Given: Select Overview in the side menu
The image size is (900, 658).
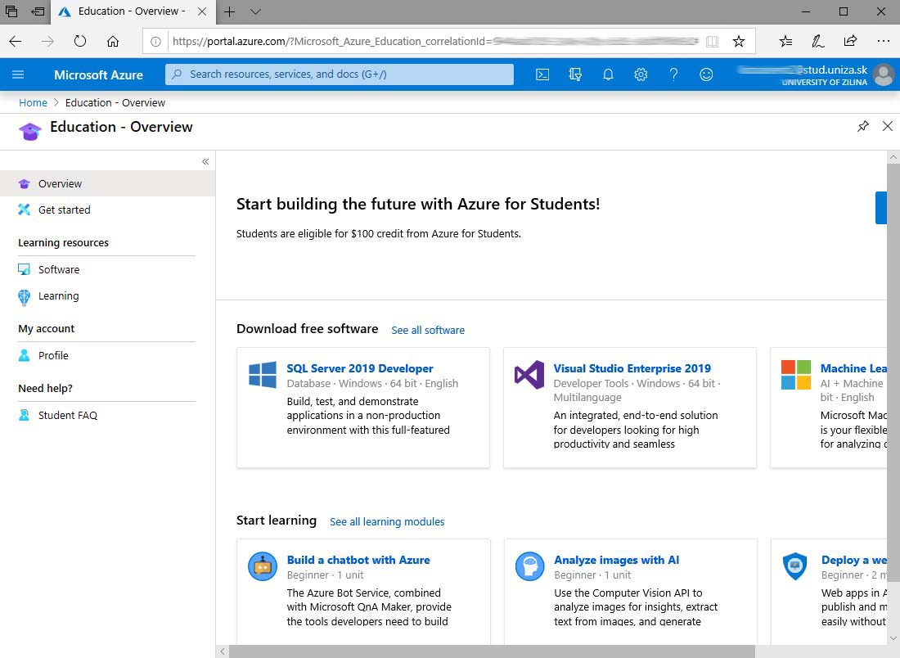Looking at the screenshot, I should (108, 184).
